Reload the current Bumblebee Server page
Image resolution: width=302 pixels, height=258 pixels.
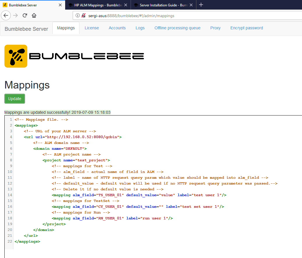pos(24,15)
